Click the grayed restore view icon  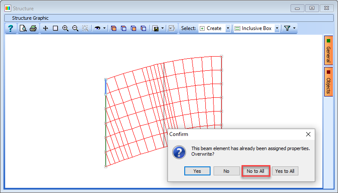point(172,28)
